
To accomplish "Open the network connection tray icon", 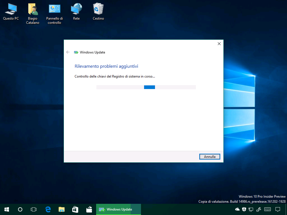I will pos(251,209).
